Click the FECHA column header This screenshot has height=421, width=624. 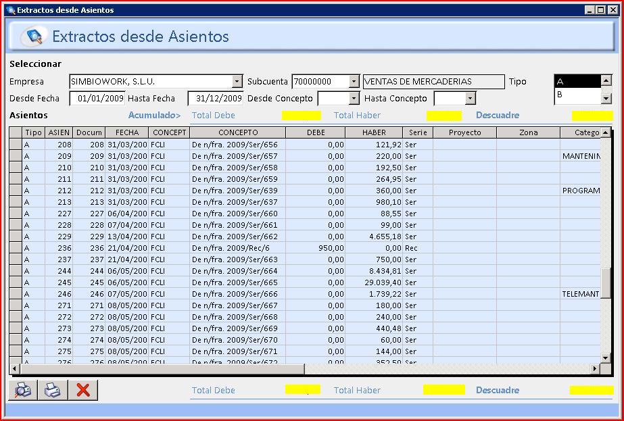[127, 132]
